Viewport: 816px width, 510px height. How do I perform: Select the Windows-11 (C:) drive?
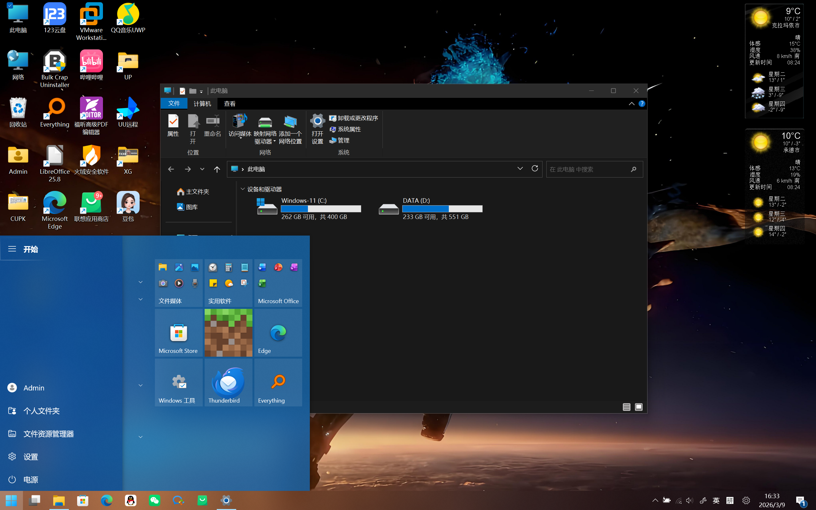click(x=309, y=208)
